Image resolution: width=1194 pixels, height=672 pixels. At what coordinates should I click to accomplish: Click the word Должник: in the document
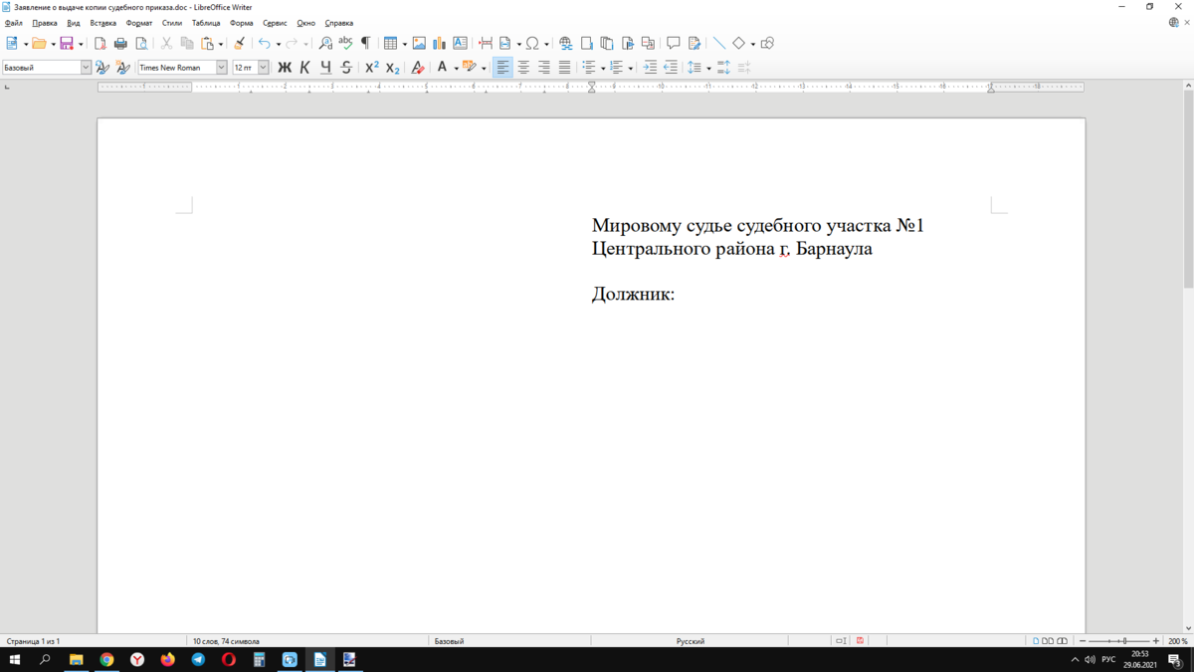pyautogui.click(x=633, y=294)
